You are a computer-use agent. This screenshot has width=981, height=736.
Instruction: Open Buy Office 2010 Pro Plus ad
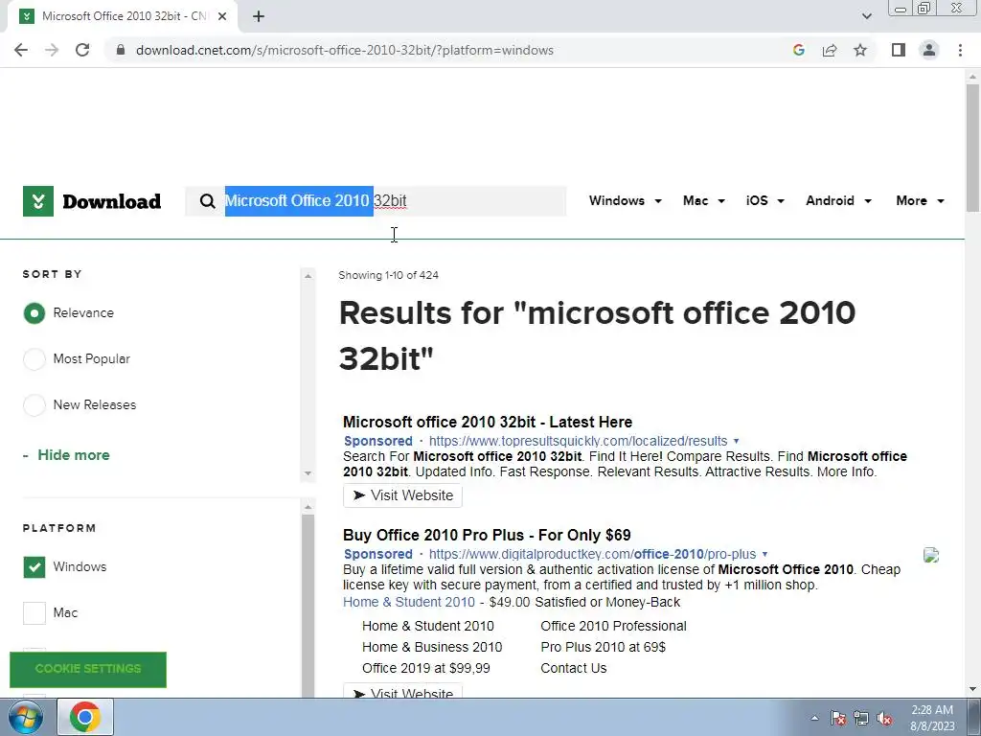[487, 535]
